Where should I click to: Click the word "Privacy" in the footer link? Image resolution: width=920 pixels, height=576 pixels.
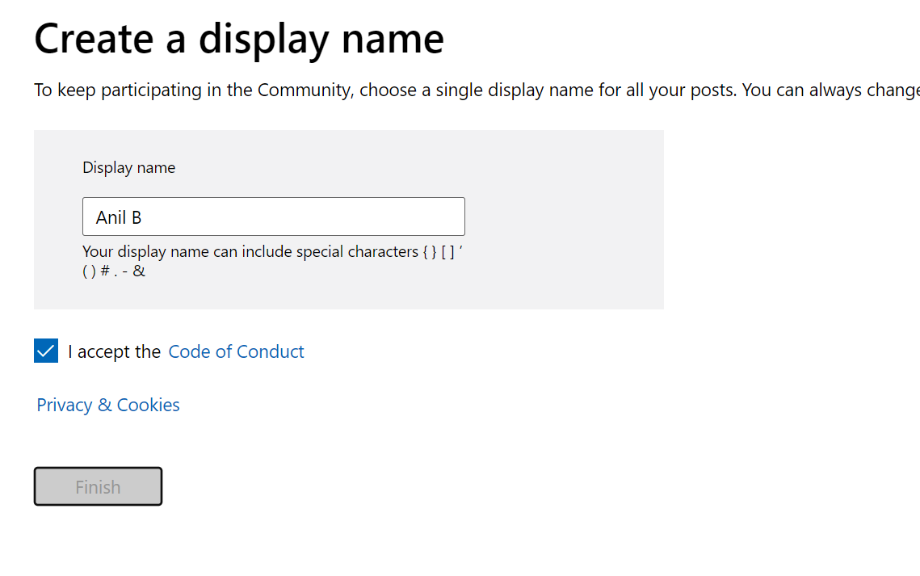click(x=65, y=405)
